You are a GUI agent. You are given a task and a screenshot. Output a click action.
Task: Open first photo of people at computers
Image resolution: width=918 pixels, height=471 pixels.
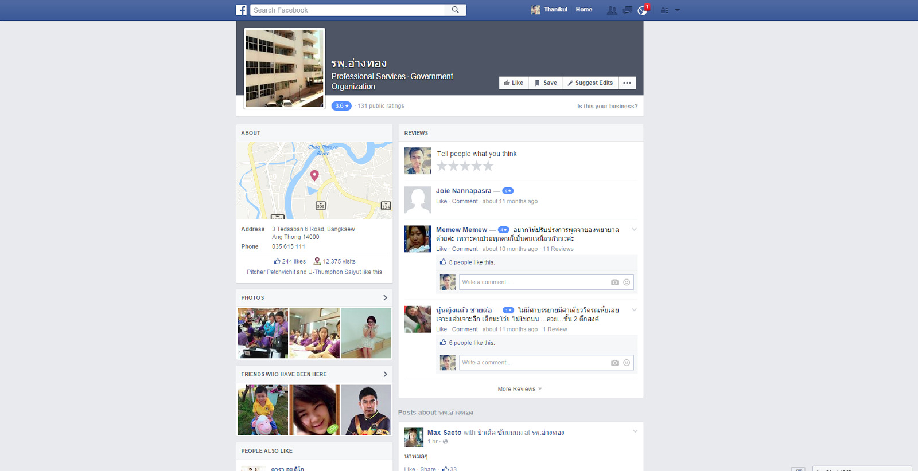pyautogui.click(x=263, y=333)
